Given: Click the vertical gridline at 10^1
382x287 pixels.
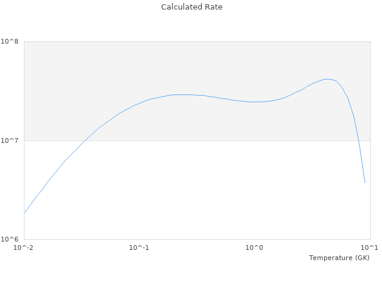Looking at the screenshot, I should 369,179.
